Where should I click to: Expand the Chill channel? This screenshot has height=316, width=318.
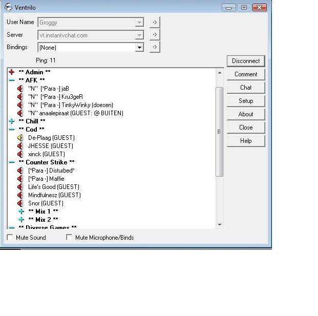tap(12, 121)
